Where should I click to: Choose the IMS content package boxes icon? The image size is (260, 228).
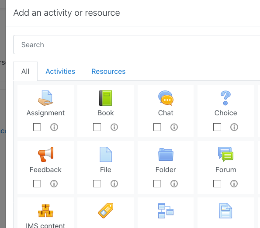[45, 211]
